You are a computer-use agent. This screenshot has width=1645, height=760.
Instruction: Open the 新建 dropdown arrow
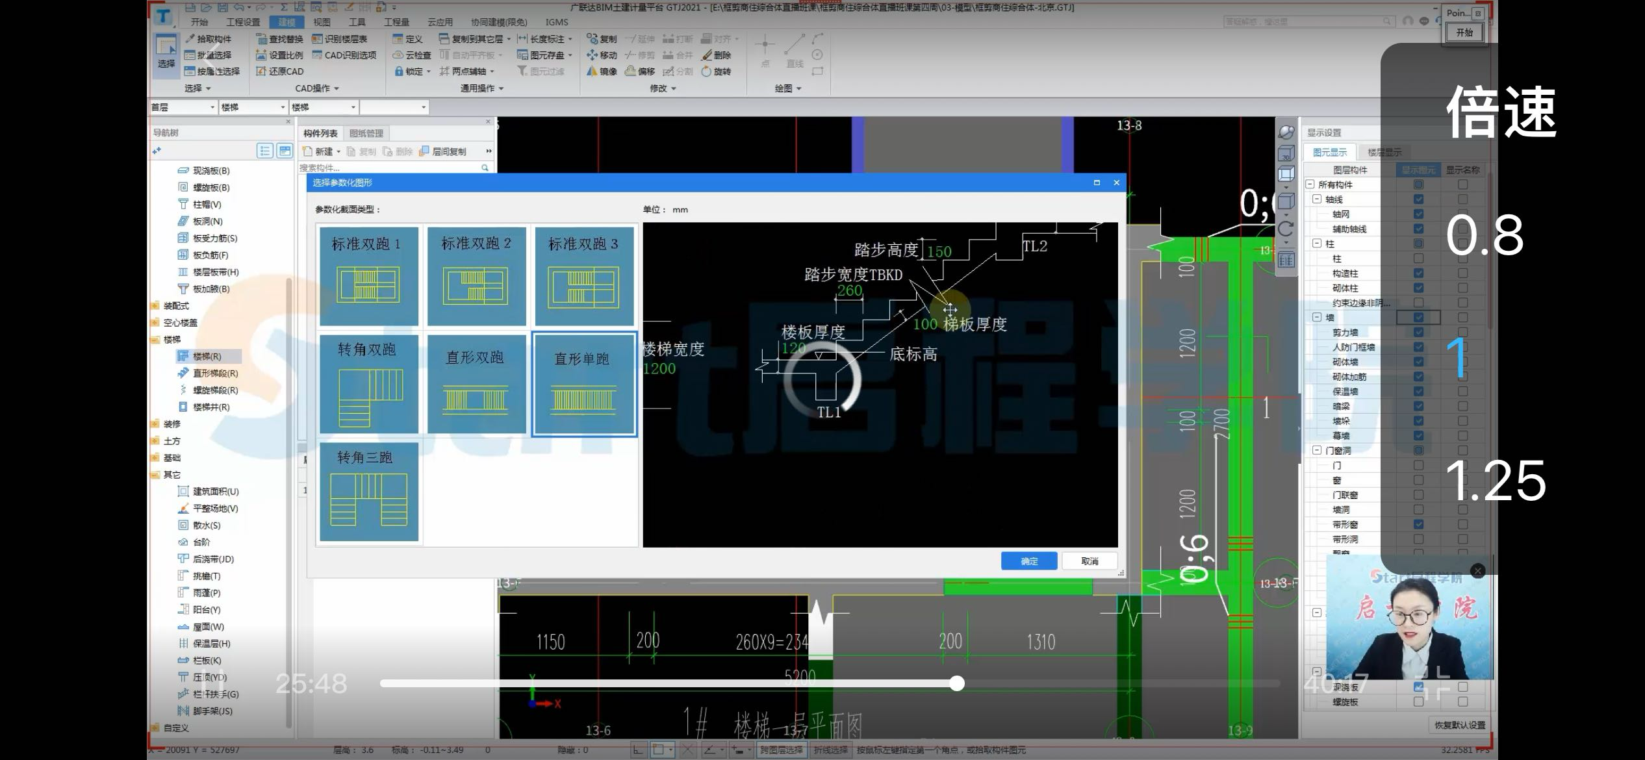click(338, 152)
